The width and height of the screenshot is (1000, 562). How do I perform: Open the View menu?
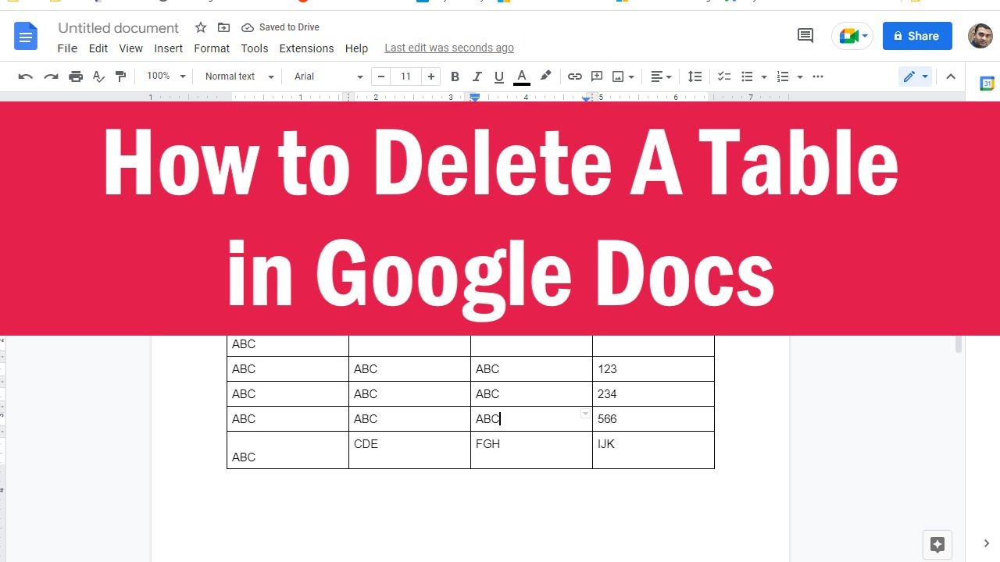point(130,48)
